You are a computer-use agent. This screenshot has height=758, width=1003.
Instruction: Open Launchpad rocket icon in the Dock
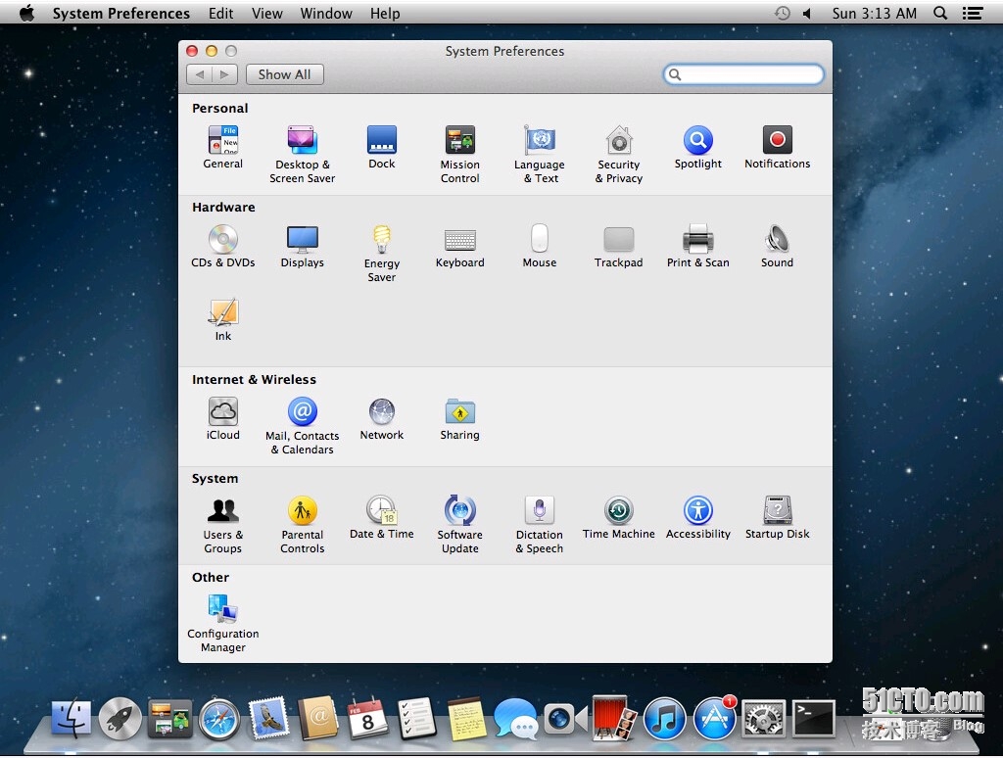click(x=120, y=719)
